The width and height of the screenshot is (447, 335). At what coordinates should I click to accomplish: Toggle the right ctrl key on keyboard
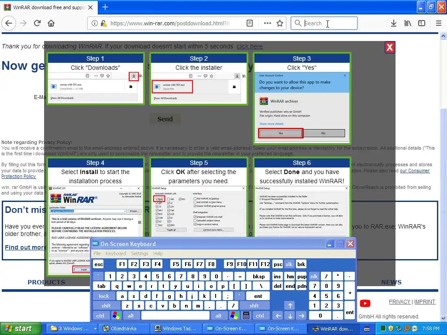click(x=260, y=316)
